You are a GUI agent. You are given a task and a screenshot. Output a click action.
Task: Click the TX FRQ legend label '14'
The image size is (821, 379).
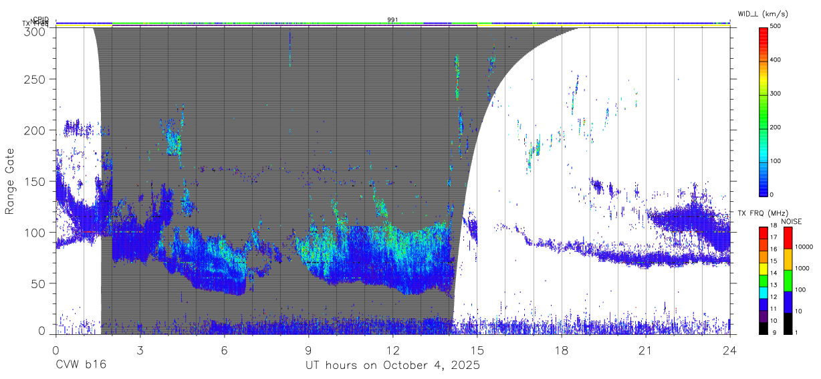click(x=774, y=273)
